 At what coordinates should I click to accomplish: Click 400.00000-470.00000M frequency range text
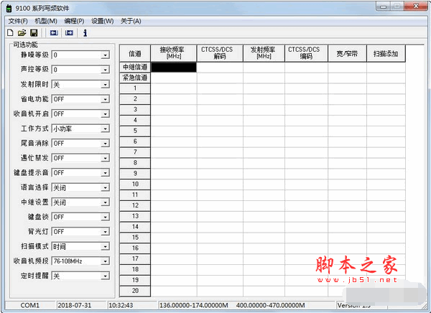click(x=271, y=305)
